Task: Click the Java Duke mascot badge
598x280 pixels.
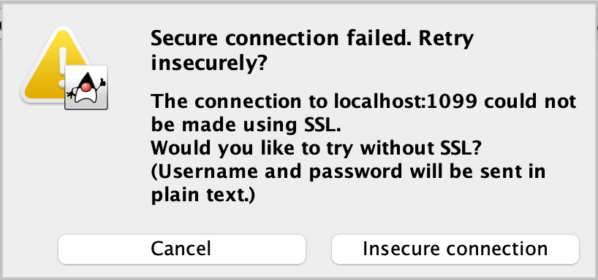Action: [x=86, y=87]
